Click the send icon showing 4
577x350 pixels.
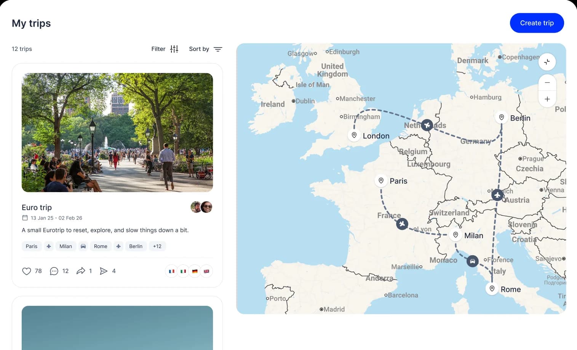point(104,271)
